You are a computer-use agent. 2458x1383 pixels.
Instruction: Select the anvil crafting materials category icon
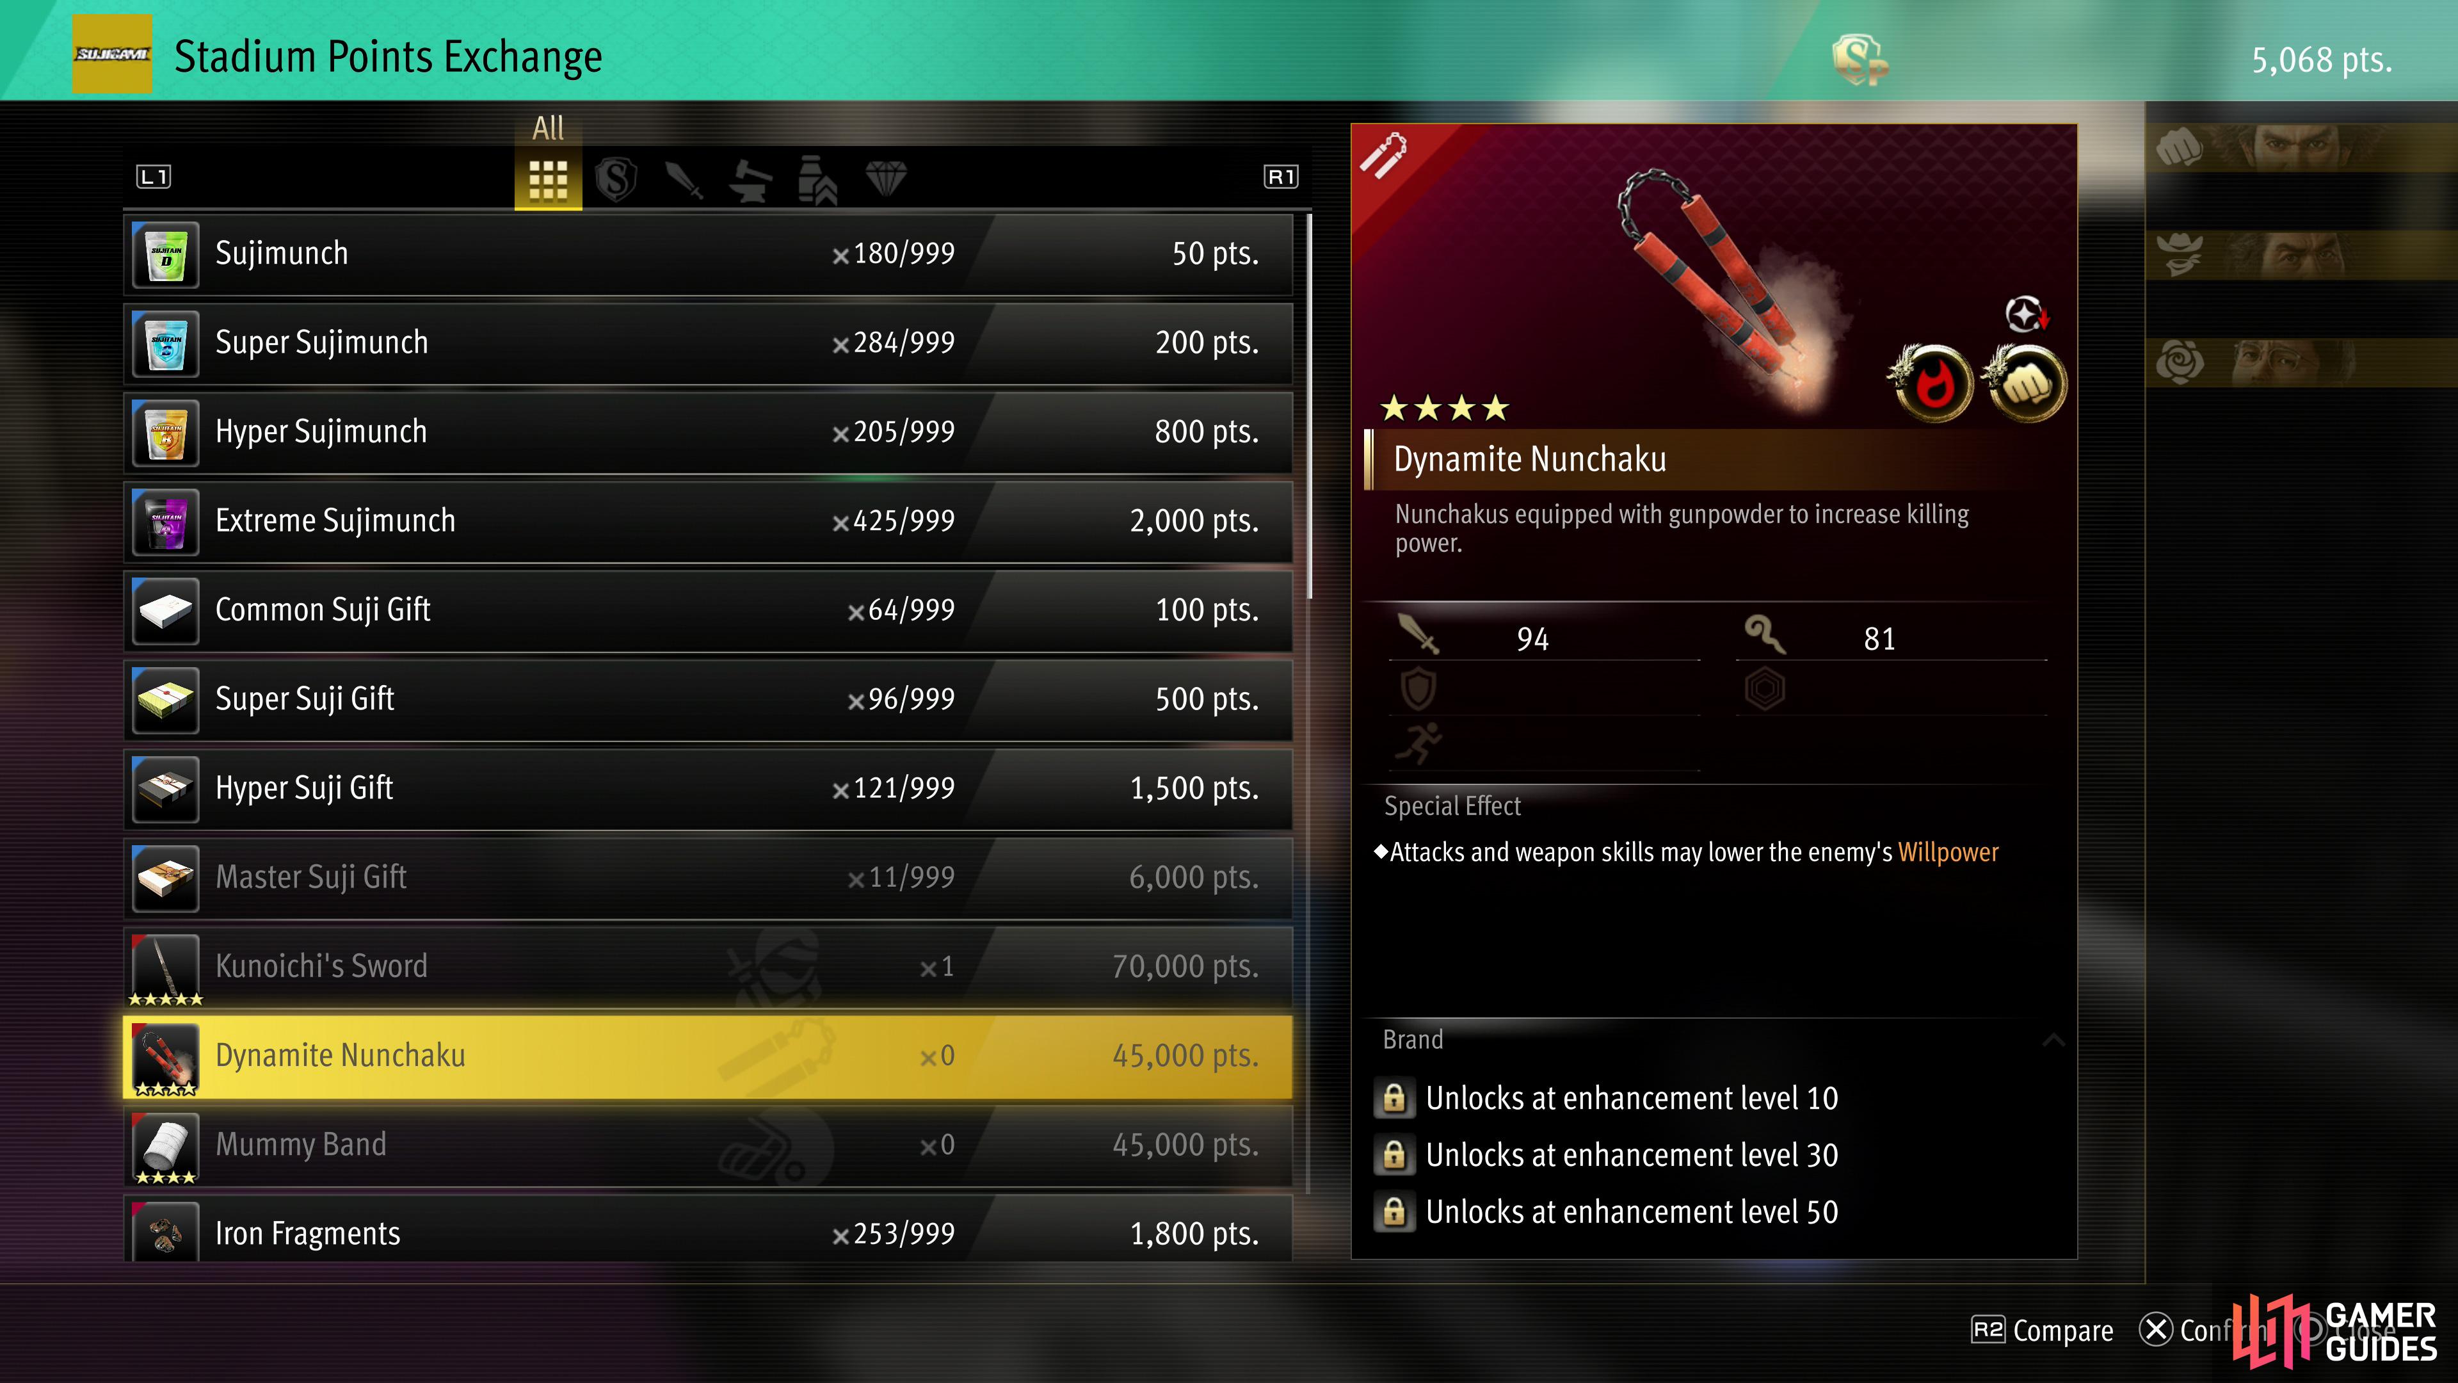pos(750,179)
